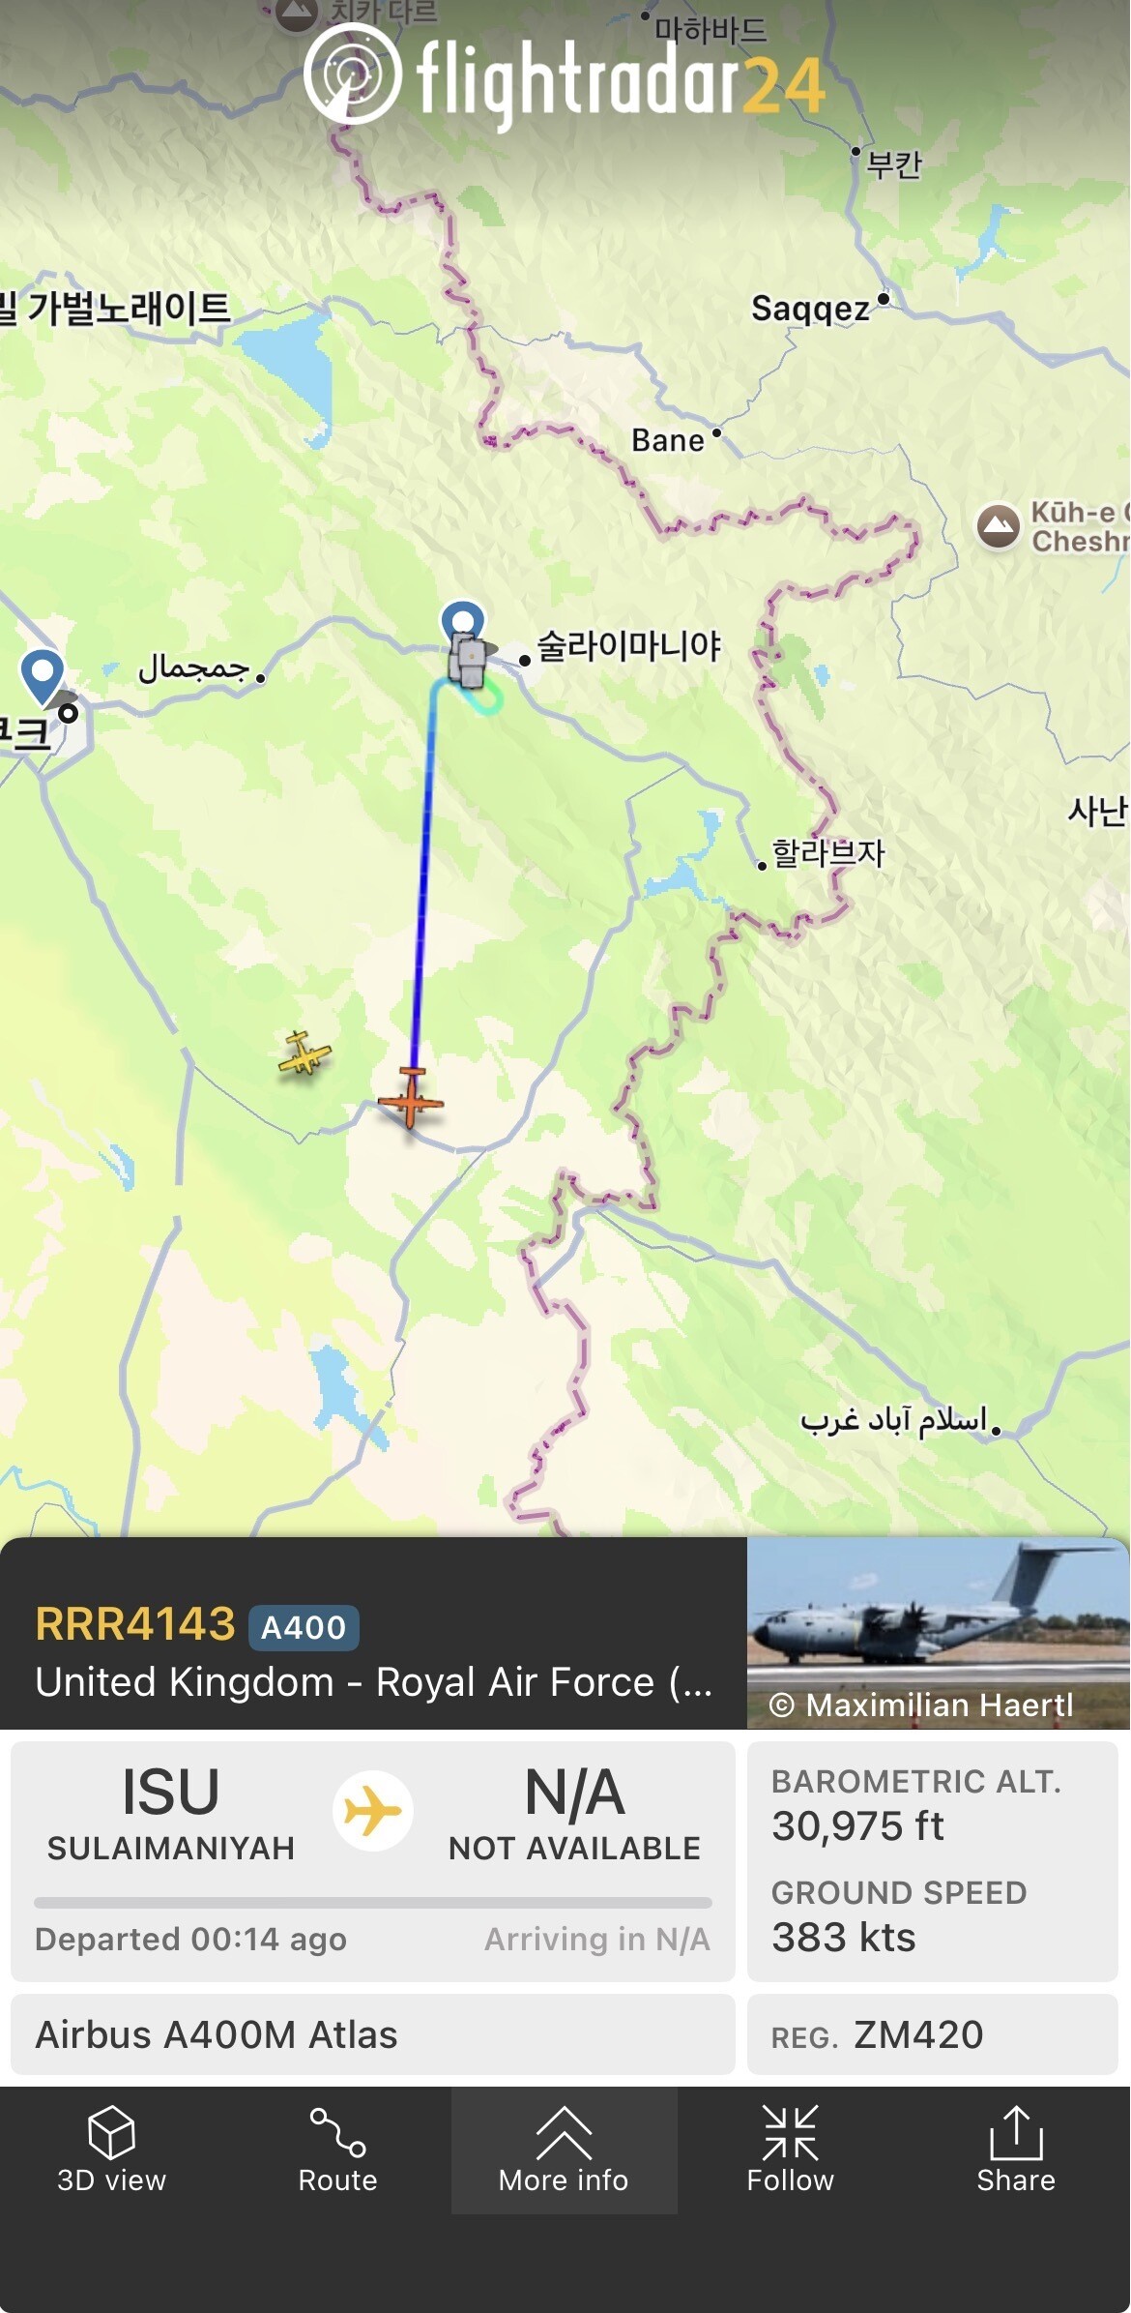Select the orange A400M aircraft on map
Screen dimensions: 1131x2313
click(x=411, y=1099)
